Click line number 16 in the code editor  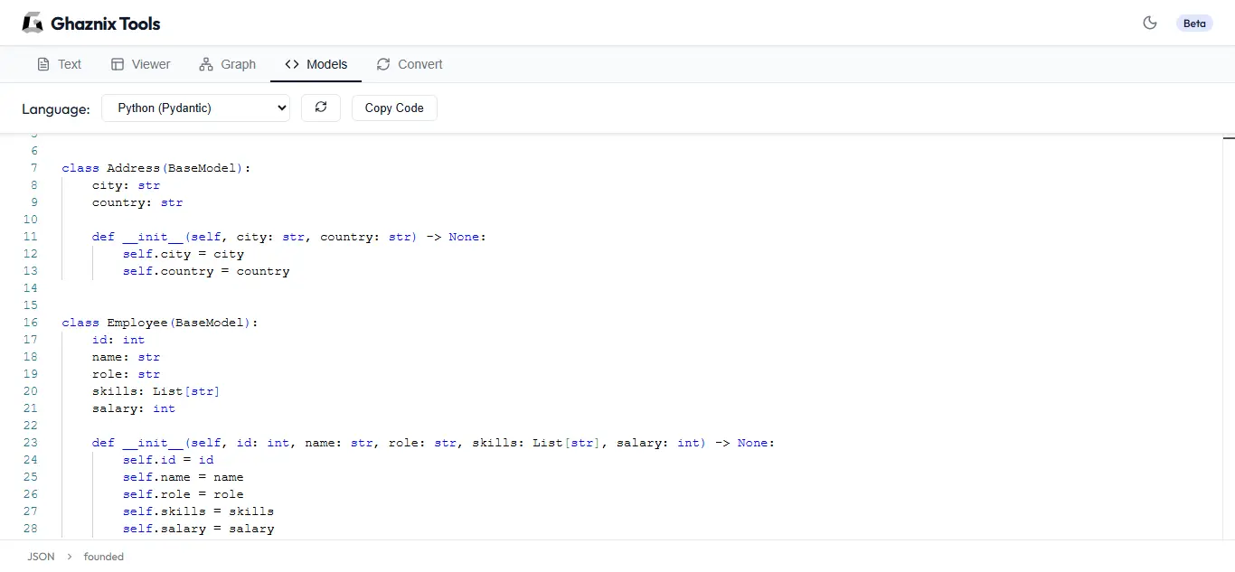coord(30,322)
